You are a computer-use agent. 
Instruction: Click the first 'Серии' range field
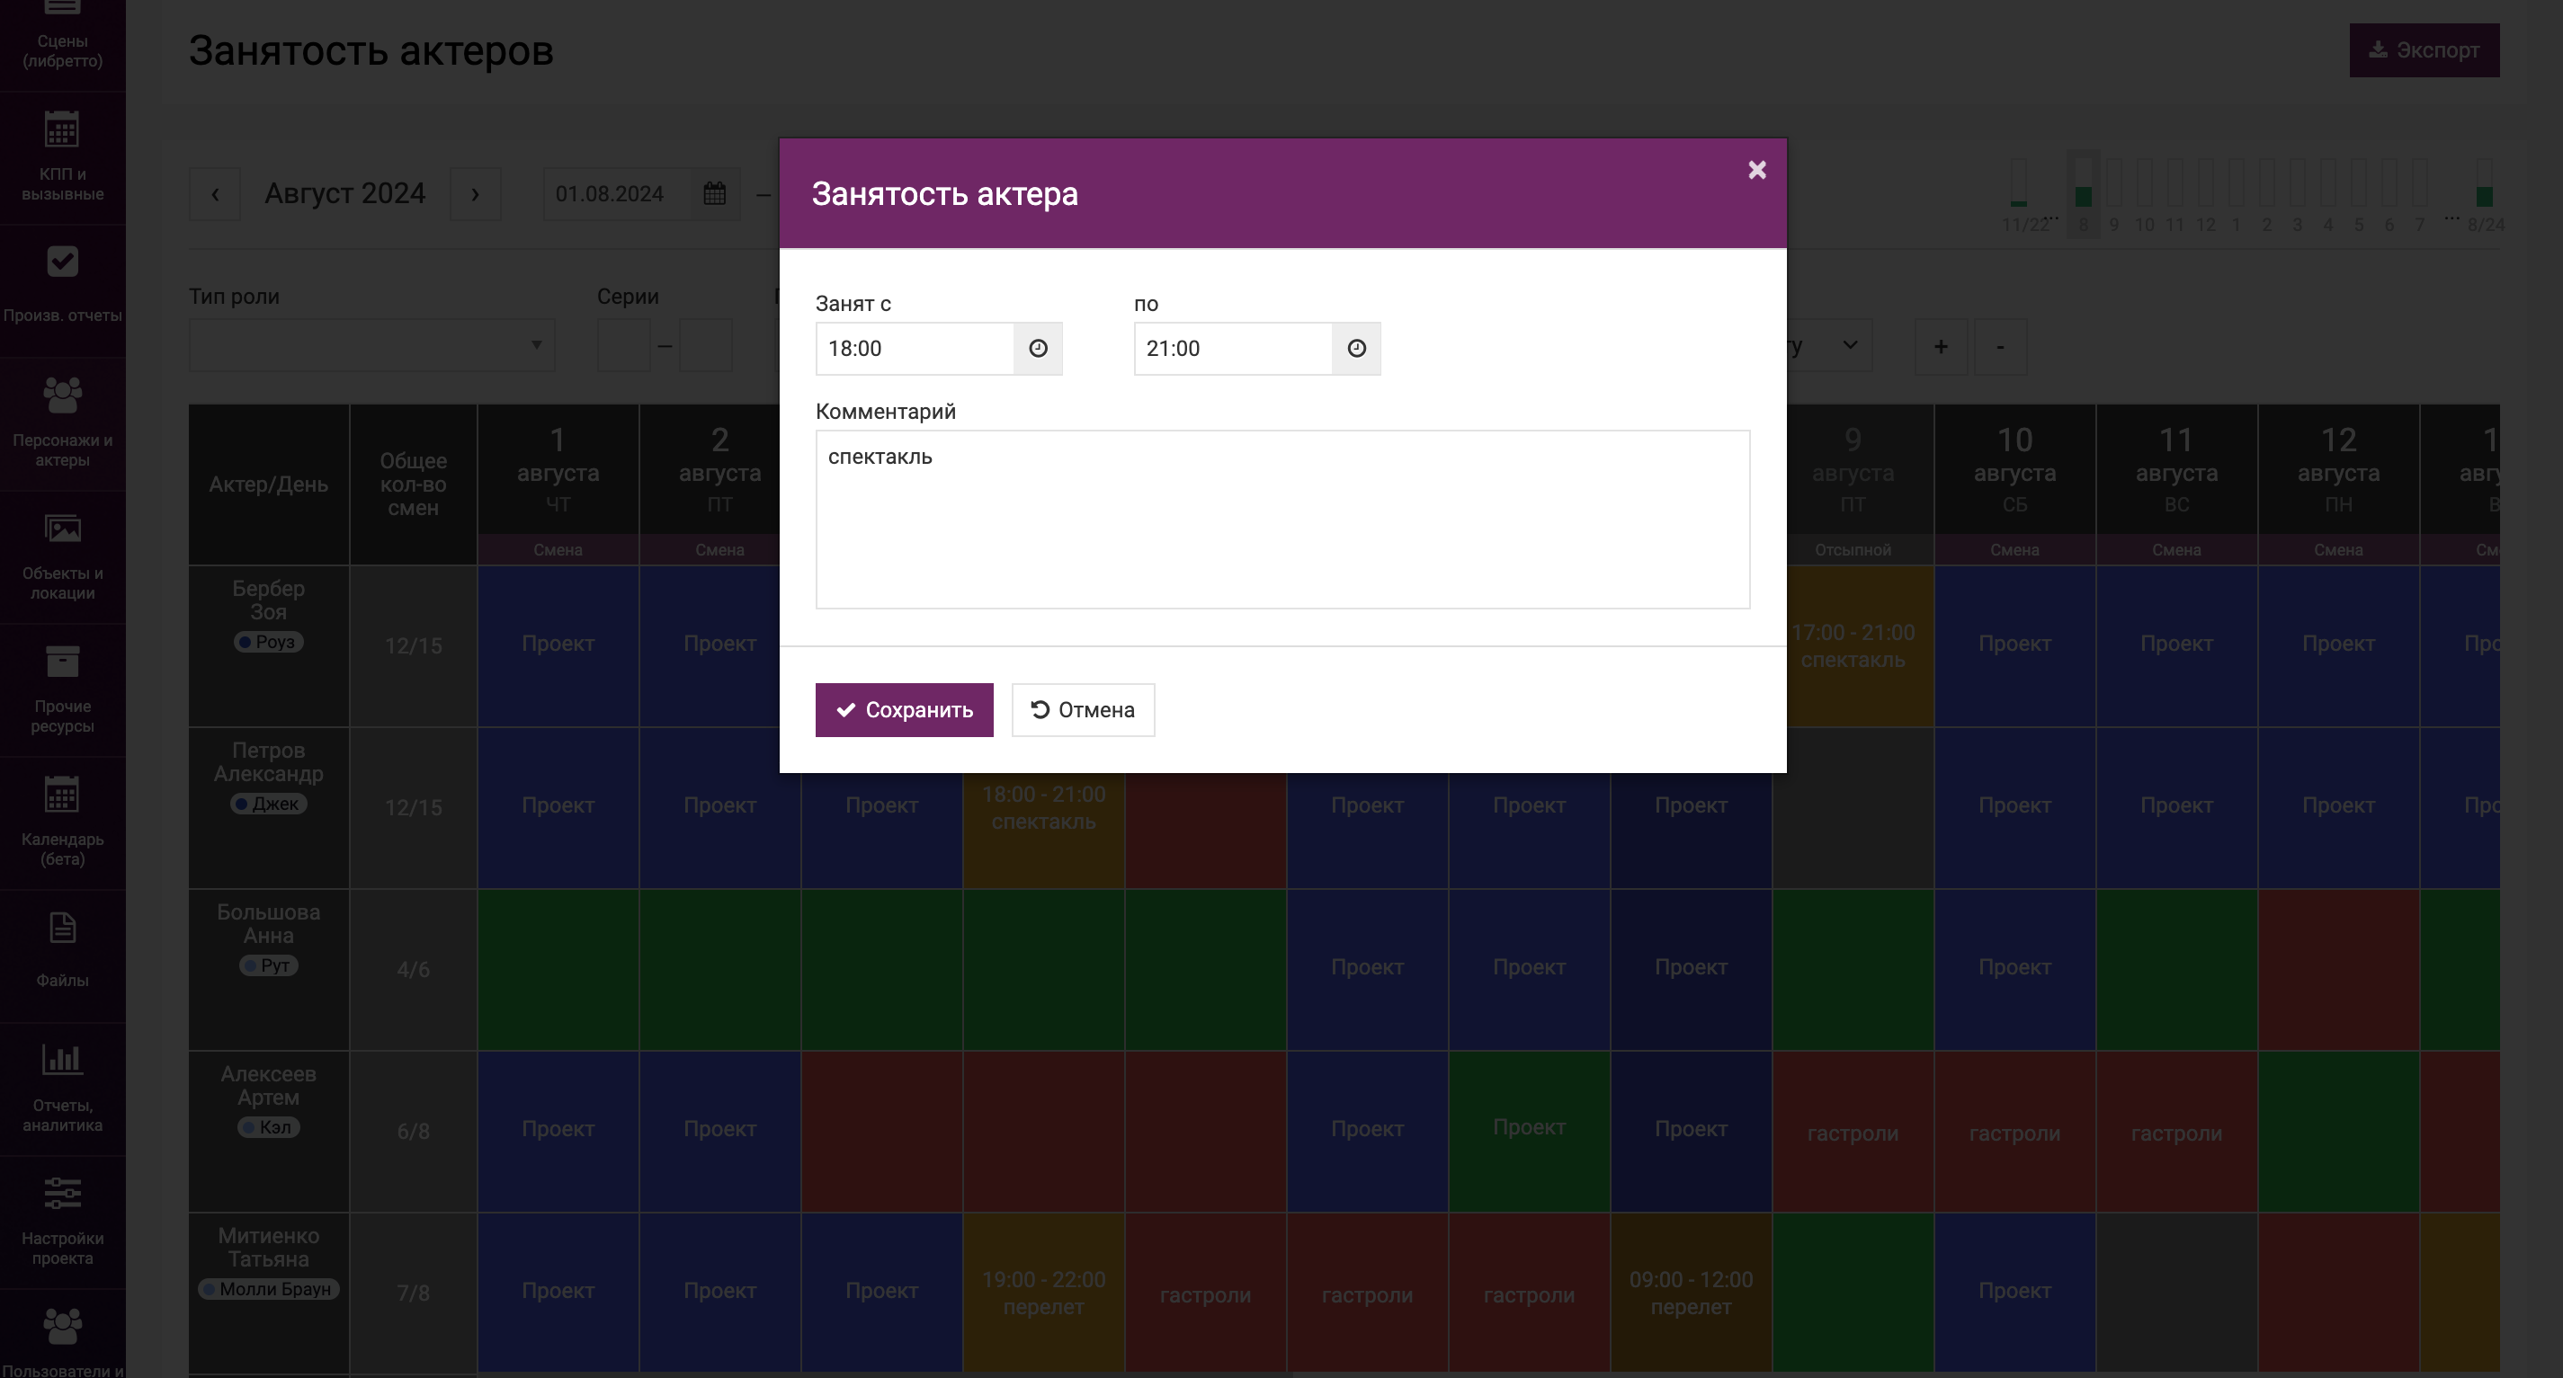(624, 345)
